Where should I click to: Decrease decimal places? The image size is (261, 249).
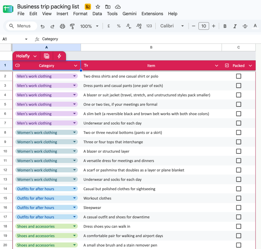tap(128, 26)
